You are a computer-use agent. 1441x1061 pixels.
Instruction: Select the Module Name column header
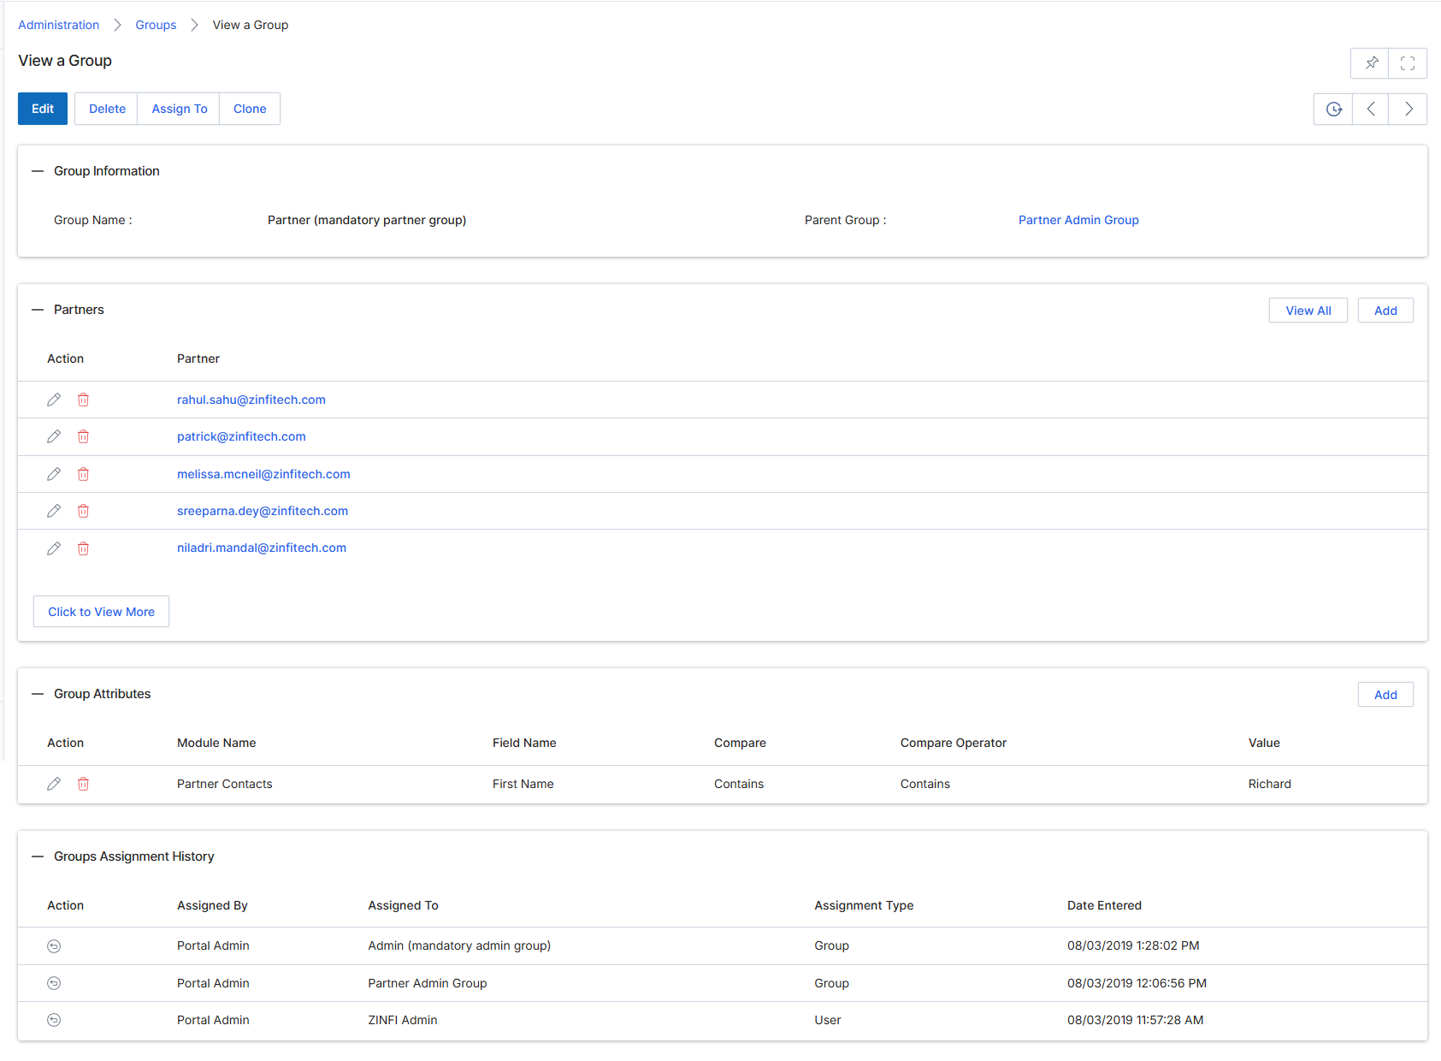216,743
